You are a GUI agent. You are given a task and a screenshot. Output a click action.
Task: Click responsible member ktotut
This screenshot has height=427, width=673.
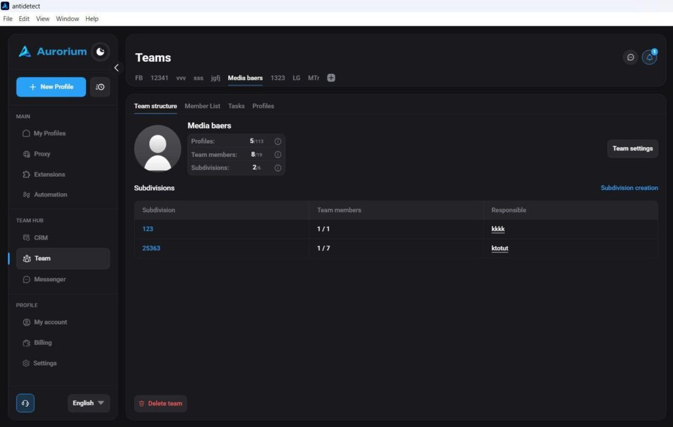(x=499, y=248)
